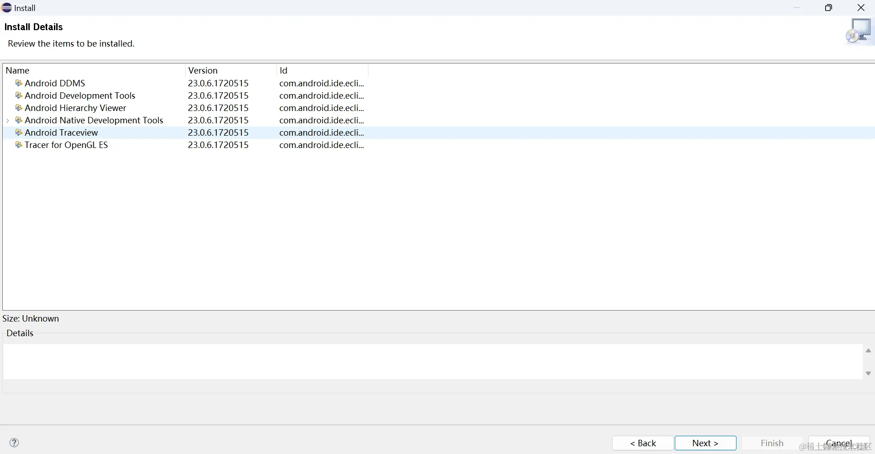The width and height of the screenshot is (875, 454).
Task: Click the Details scrollbar up arrow
Action: 868,351
